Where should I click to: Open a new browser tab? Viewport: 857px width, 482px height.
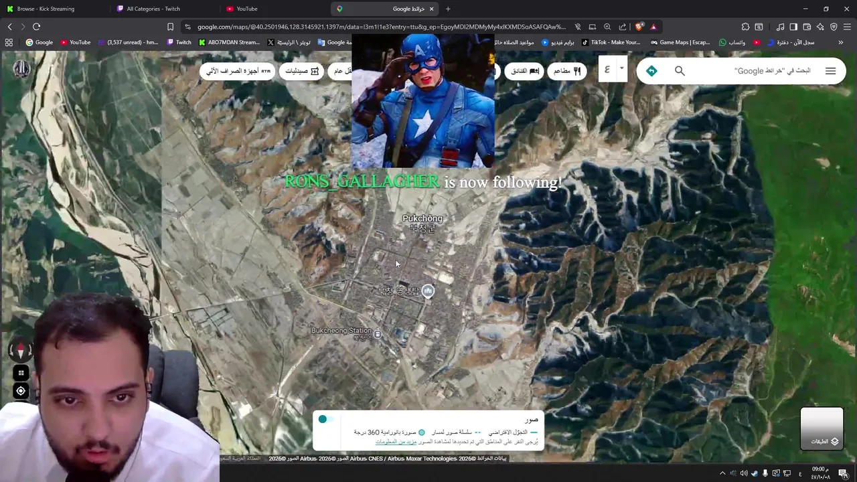[x=448, y=9]
